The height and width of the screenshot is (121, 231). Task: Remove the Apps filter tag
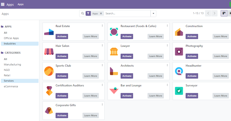pos(101,13)
